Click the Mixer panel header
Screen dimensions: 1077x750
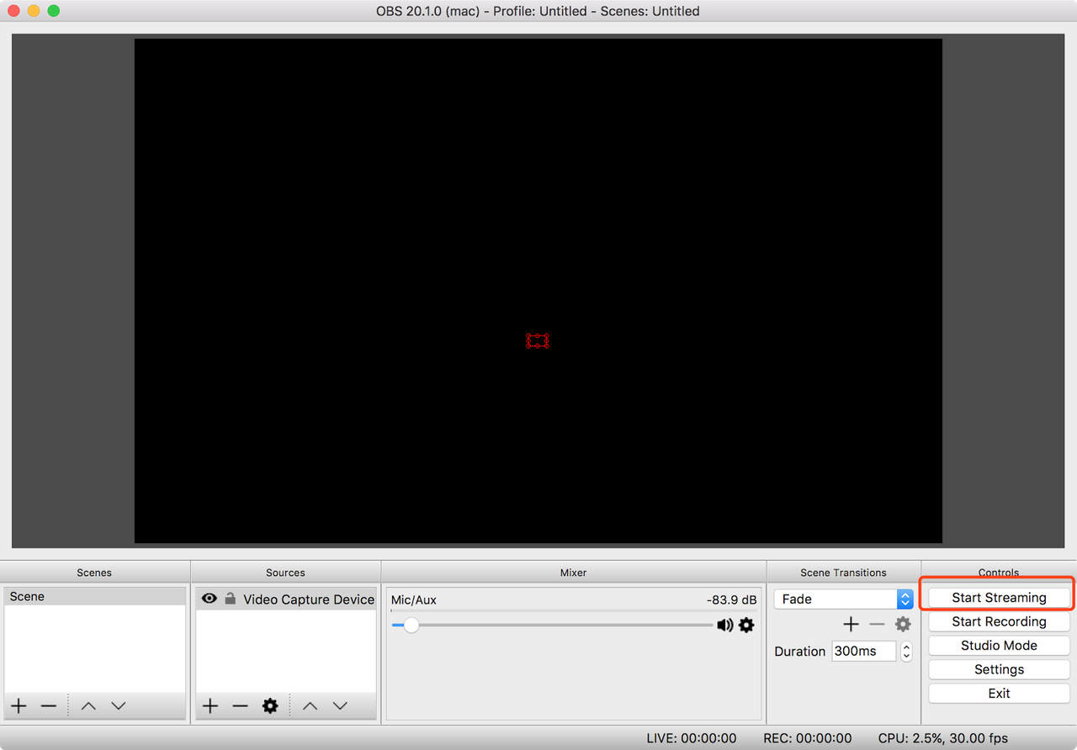point(573,573)
